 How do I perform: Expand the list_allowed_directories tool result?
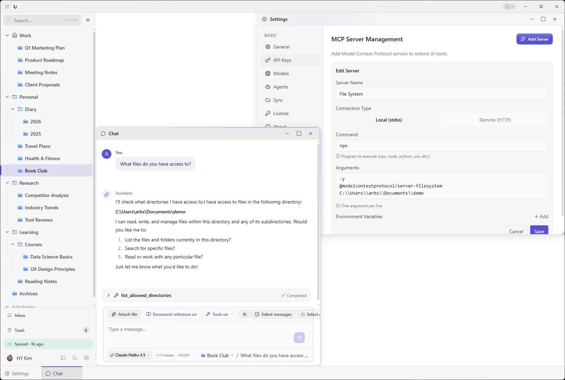coord(109,295)
